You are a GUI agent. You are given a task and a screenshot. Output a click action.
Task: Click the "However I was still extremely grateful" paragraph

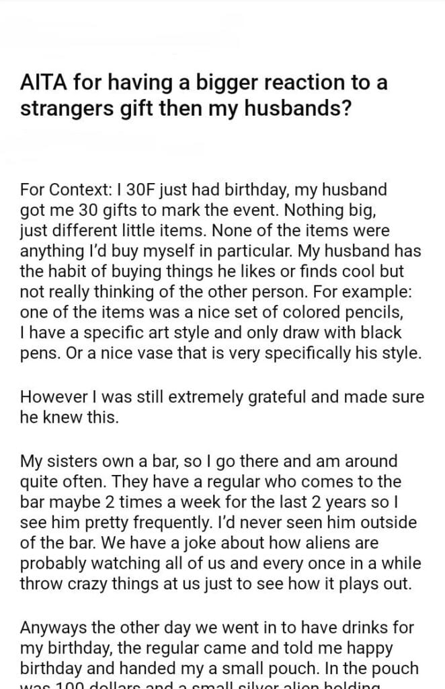(222, 406)
